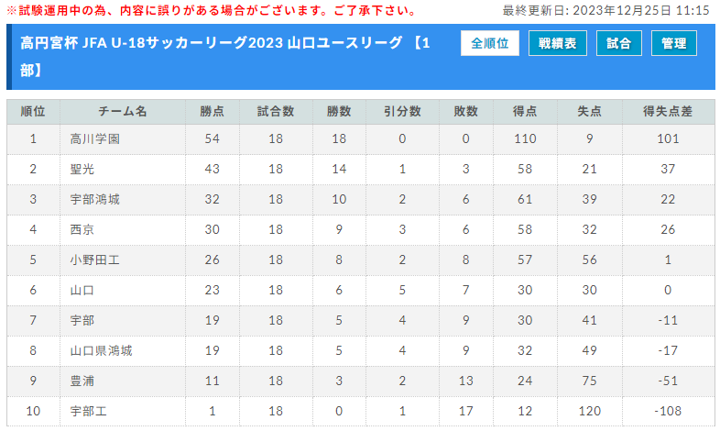Click the 得点 column header
Image resolution: width=720 pixels, height=431 pixels.
click(525, 112)
